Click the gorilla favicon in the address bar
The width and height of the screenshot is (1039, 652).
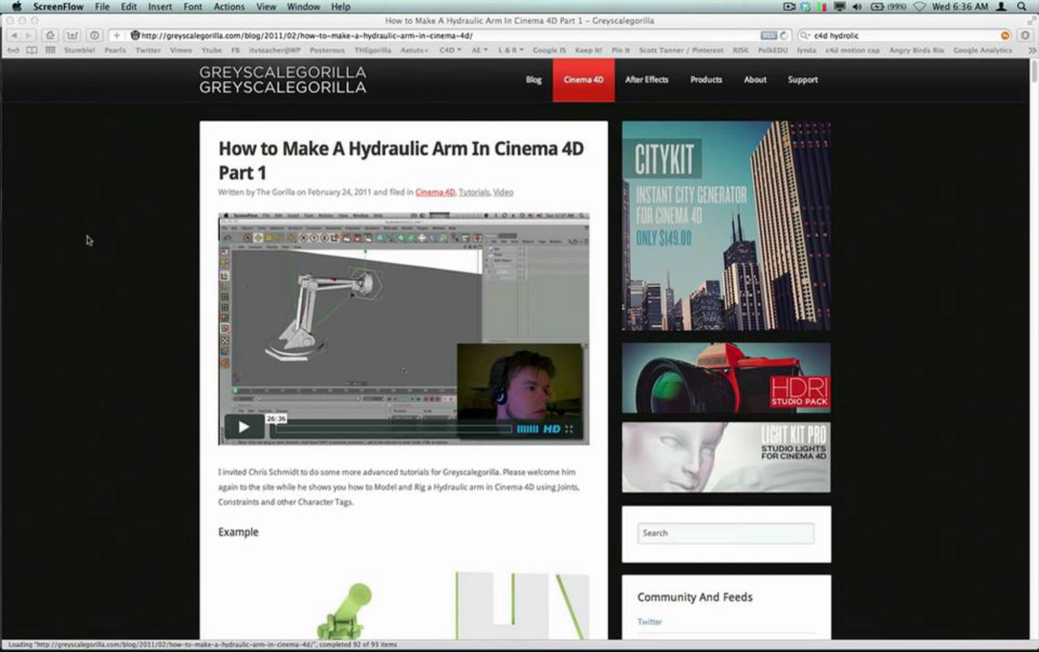(x=135, y=36)
